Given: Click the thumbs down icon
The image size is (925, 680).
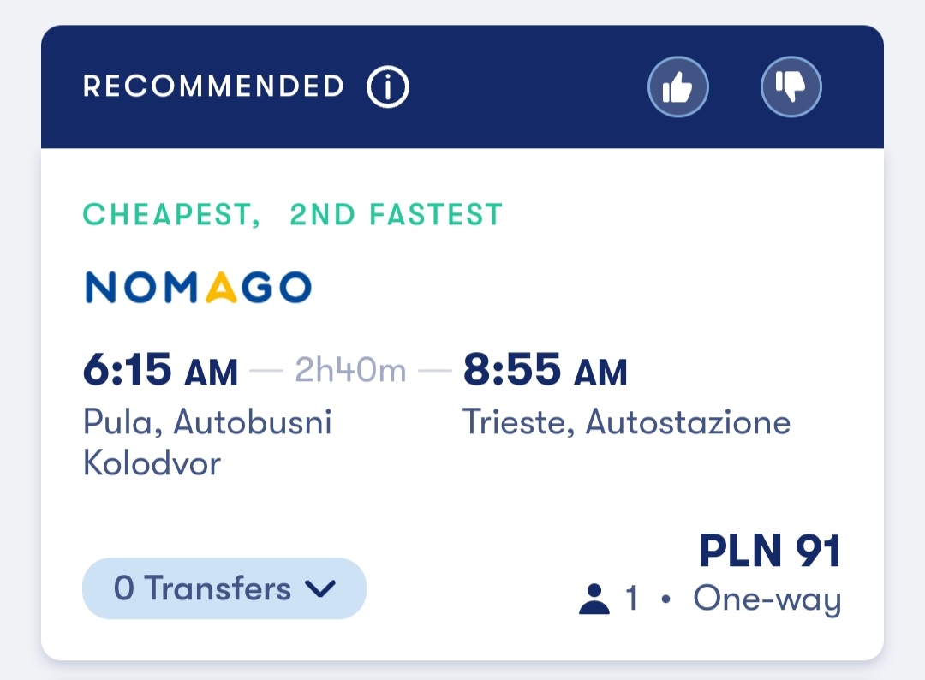Looking at the screenshot, I should [791, 86].
